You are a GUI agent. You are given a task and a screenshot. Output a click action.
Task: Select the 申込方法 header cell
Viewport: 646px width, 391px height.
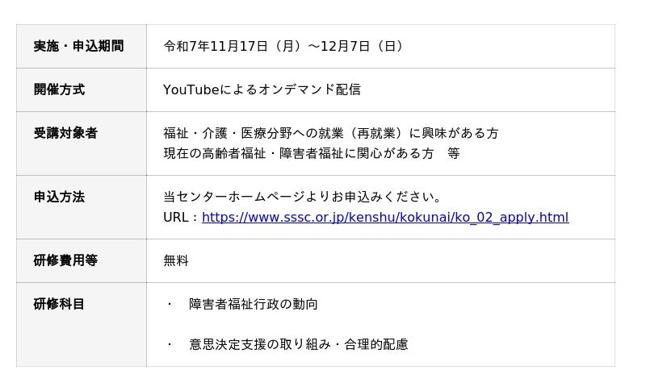click(59, 197)
